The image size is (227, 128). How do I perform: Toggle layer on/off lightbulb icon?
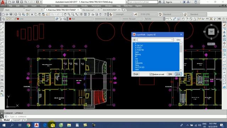(x=7, y=19)
